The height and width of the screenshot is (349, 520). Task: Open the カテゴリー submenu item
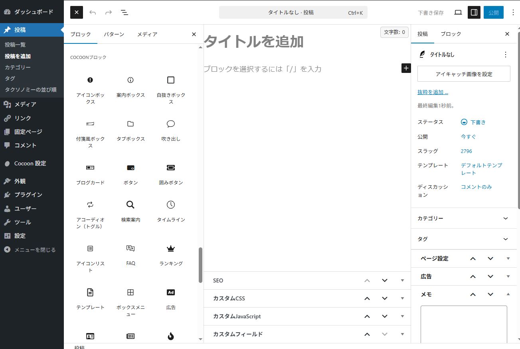tap(18, 67)
